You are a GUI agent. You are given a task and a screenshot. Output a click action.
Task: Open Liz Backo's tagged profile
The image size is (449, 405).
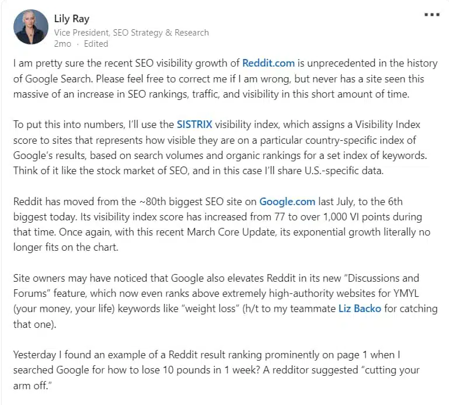tap(359, 308)
